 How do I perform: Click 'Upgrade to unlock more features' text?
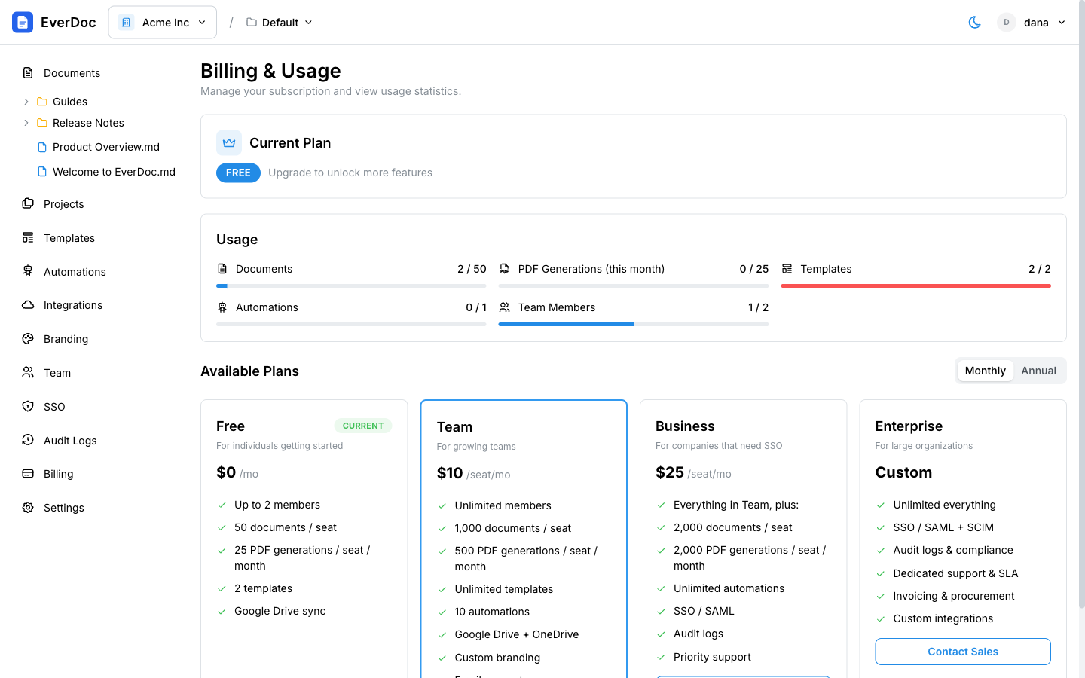coord(350,173)
